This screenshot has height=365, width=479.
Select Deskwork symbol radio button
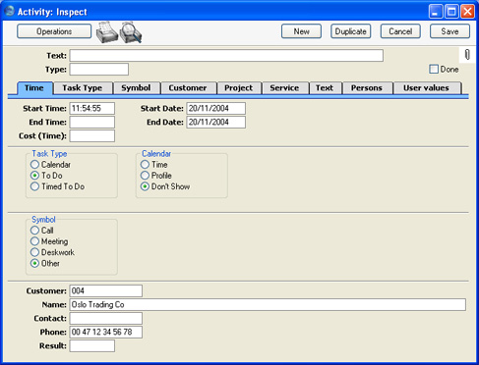[34, 252]
